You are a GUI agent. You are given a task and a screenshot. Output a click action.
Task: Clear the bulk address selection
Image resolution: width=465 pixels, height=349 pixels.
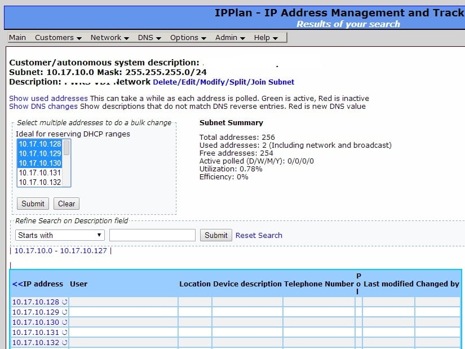click(x=67, y=204)
